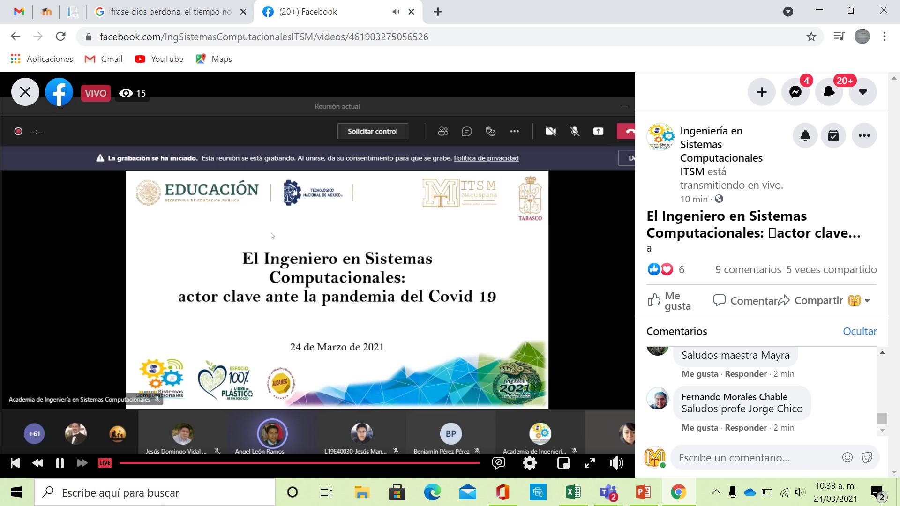
Task: Pause the live video
Action: click(60, 463)
